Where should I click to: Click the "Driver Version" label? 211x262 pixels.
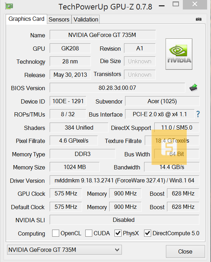(27, 181)
